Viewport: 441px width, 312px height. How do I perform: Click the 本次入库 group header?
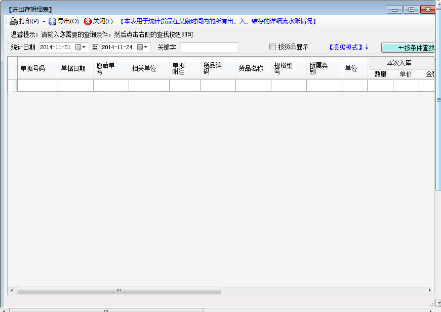coord(401,63)
